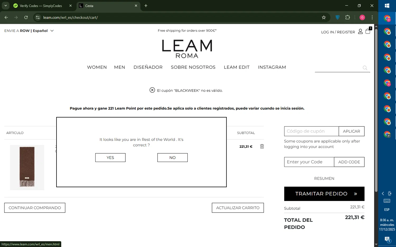Image resolution: width=396 pixels, height=247 pixels.
Task: Open a new browser tab
Action: point(146,6)
